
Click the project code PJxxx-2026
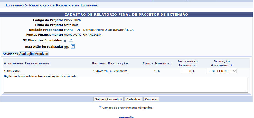(72, 20)
